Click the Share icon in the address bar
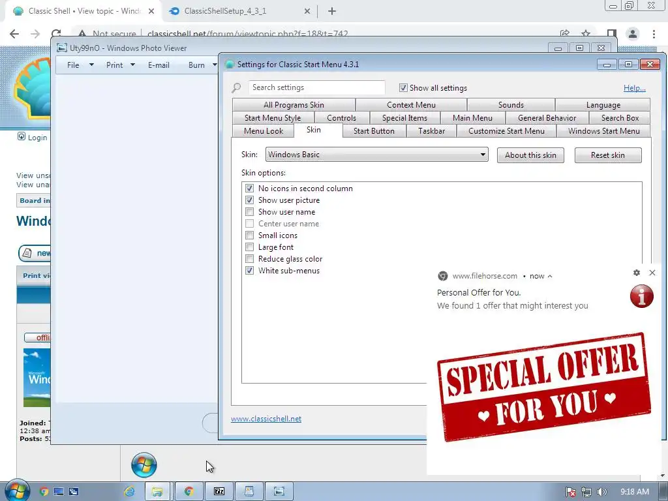Image resolution: width=668 pixels, height=501 pixels. pyautogui.click(x=565, y=34)
